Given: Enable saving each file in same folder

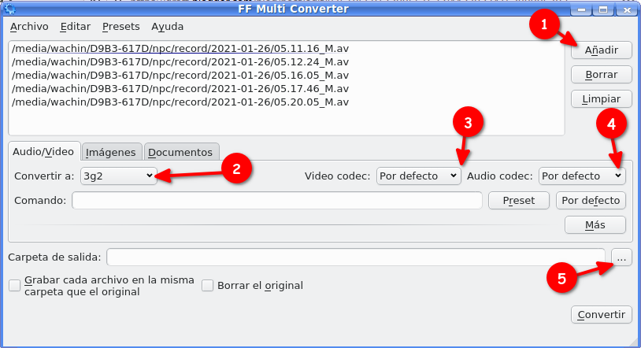Looking at the screenshot, I should click(15, 286).
